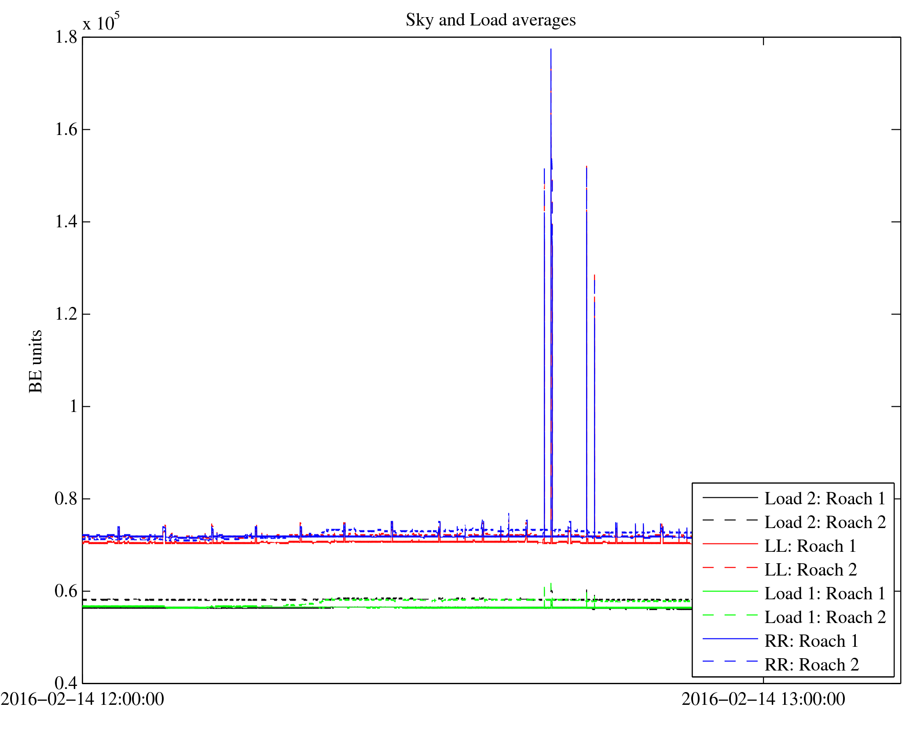Click the 'x 10^5' exponent label
Viewport: 913px width, 740px height.
(101, 22)
